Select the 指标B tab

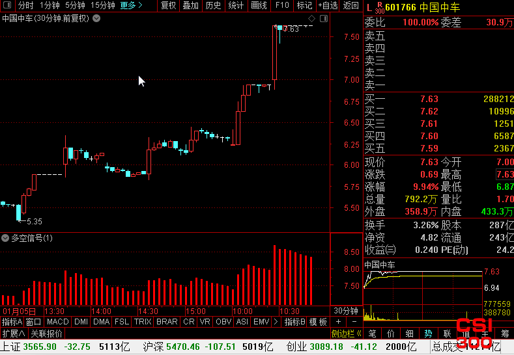click(294, 322)
